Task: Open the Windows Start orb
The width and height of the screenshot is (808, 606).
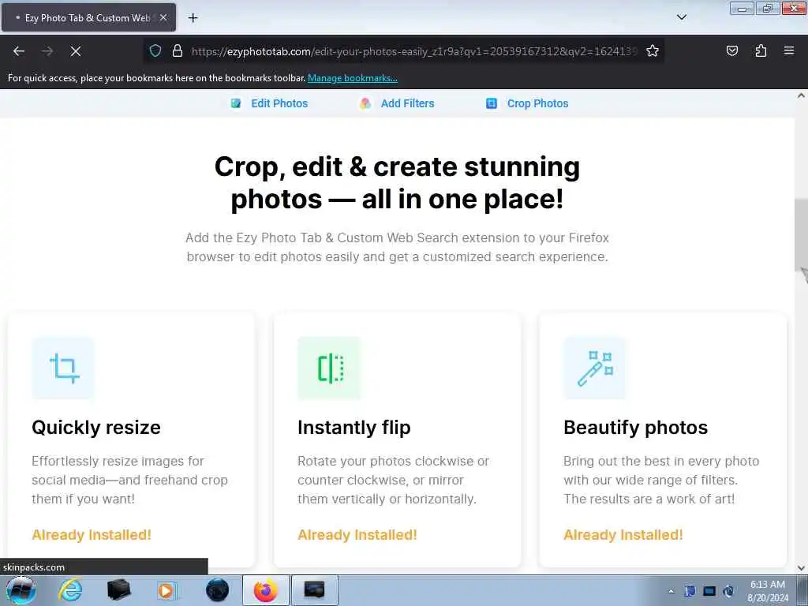Action: coord(20,590)
